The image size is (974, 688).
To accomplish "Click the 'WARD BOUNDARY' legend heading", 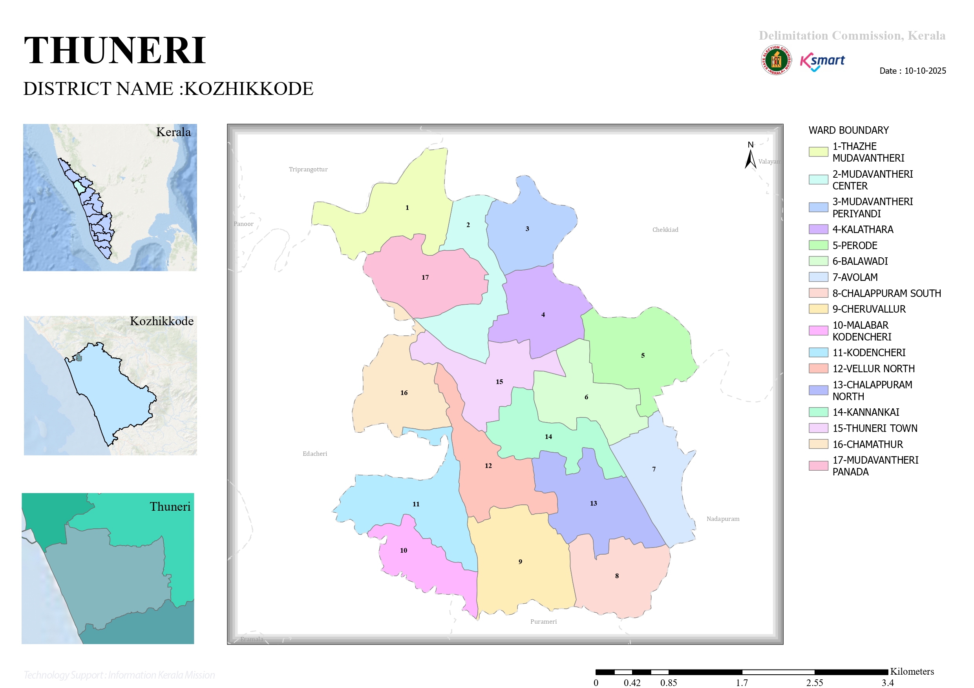I will pyautogui.click(x=848, y=131).
